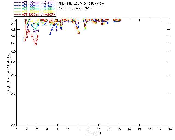175x140 pixels.
Task: Click the lowest red square data marker
Action: [x=36, y=44]
